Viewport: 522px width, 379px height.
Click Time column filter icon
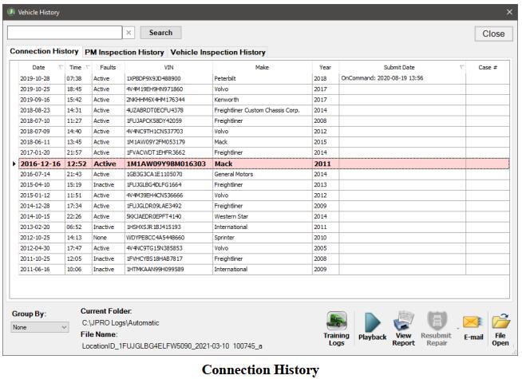[x=88, y=67]
